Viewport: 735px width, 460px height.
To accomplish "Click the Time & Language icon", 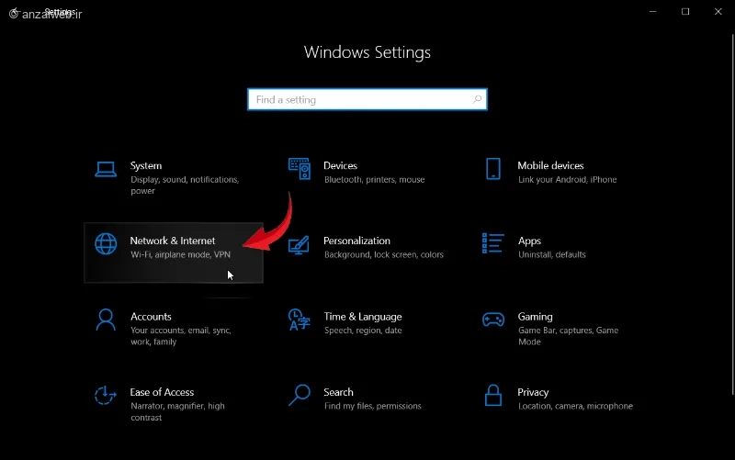I will 300,320.
